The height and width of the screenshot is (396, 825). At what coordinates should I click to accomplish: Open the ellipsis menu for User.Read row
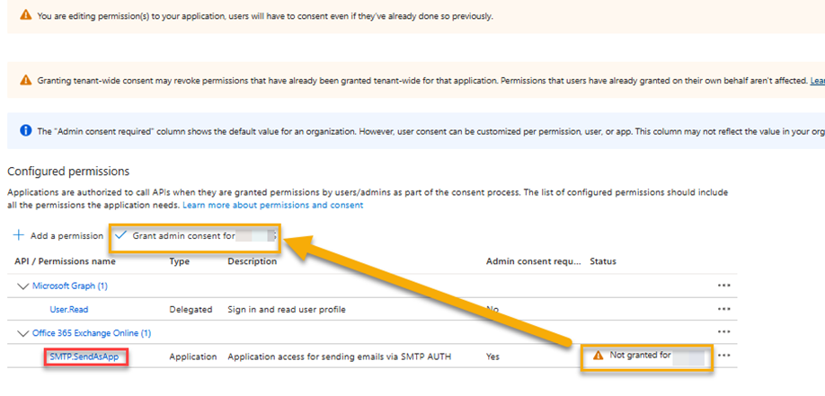[724, 309]
